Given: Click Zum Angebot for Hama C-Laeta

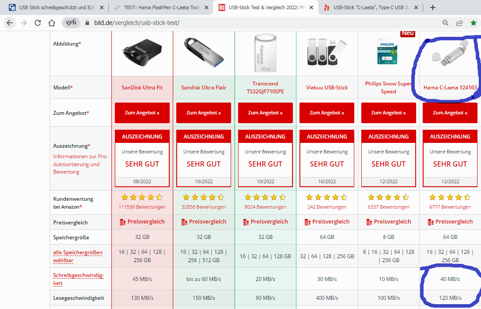Looking at the screenshot, I should click(450, 113).
